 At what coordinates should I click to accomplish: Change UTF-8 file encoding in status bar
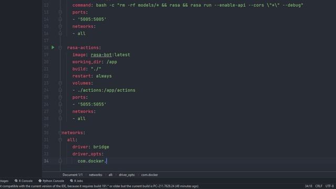coord(330,186)
